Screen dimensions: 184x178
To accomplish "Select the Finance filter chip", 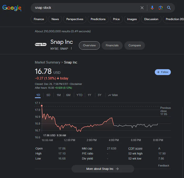I will click(39, 19).
